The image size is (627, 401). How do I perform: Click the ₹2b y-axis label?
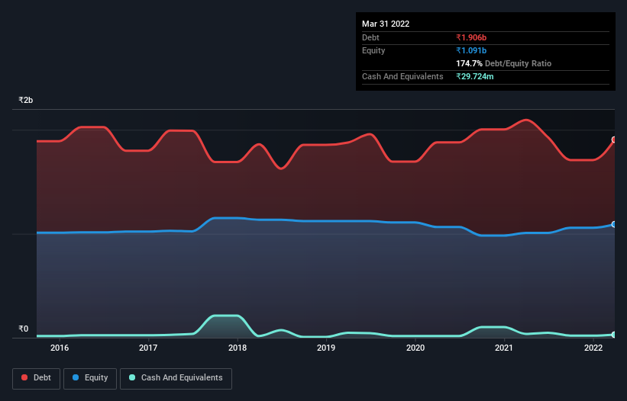click(x=26, y=100)
